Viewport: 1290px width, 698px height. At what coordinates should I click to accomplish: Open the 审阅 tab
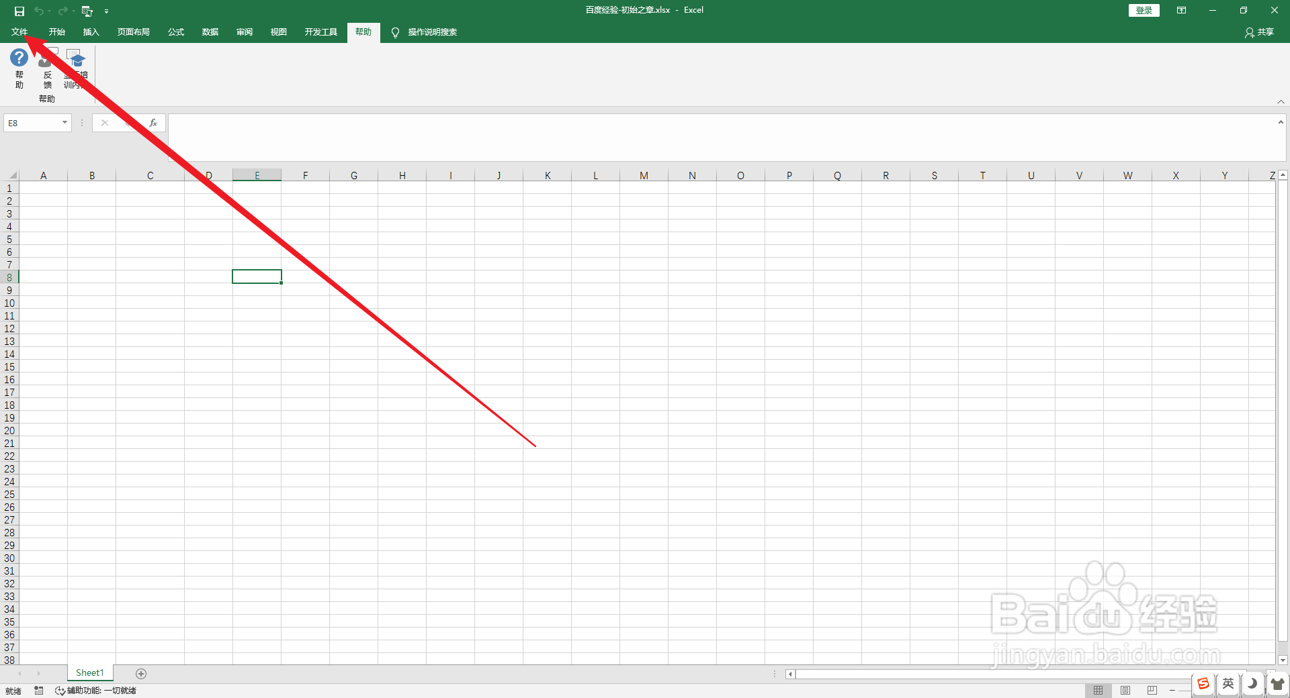(245, 32)
